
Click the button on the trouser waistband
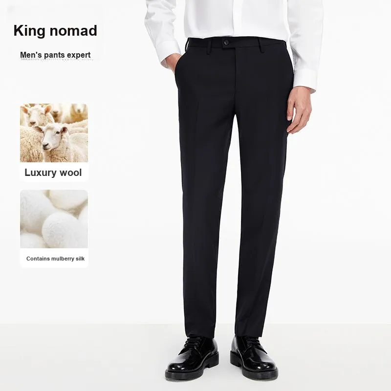coord(226,43)
